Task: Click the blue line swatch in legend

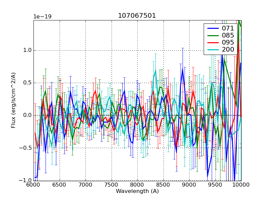Action: point(213,28)
